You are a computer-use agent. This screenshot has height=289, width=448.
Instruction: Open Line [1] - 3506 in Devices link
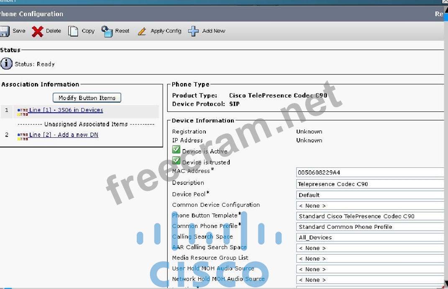66,110
